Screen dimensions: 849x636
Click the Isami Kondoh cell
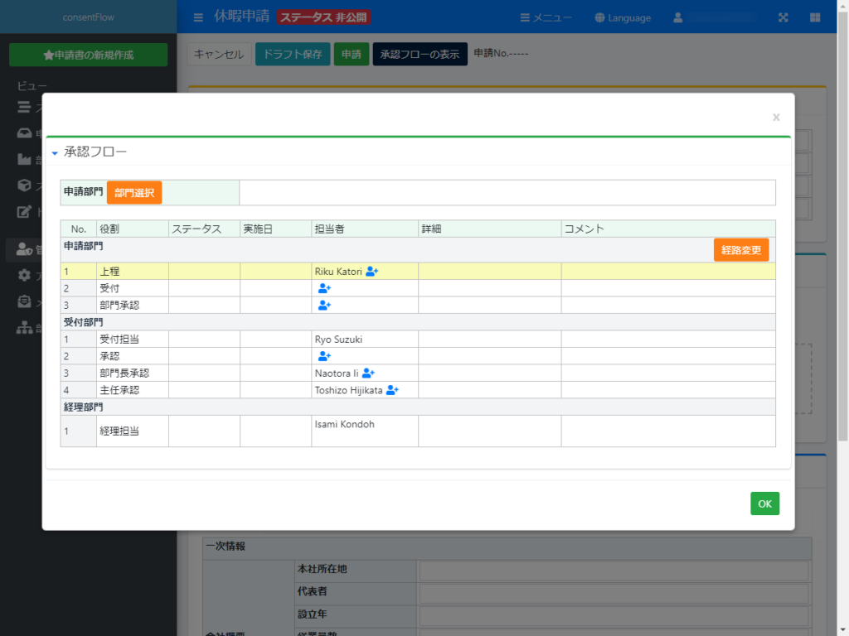(x=365, y=431)
